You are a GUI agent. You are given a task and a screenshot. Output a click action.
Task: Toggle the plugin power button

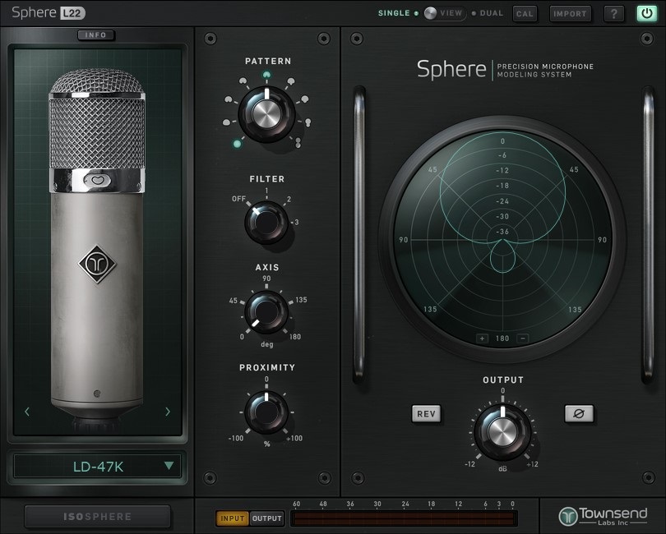[x=644, y=13]
